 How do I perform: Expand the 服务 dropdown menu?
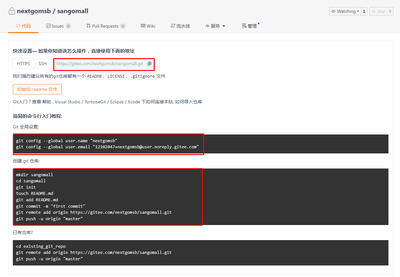(215, 26)
